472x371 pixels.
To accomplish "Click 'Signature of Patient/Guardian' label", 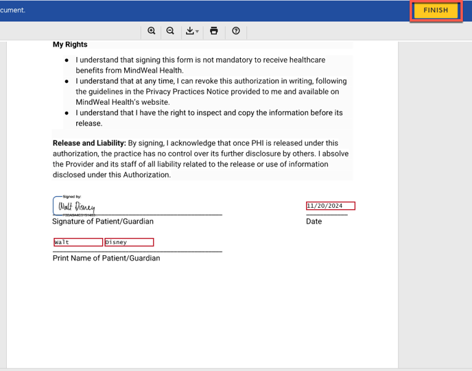I will 103,222.
